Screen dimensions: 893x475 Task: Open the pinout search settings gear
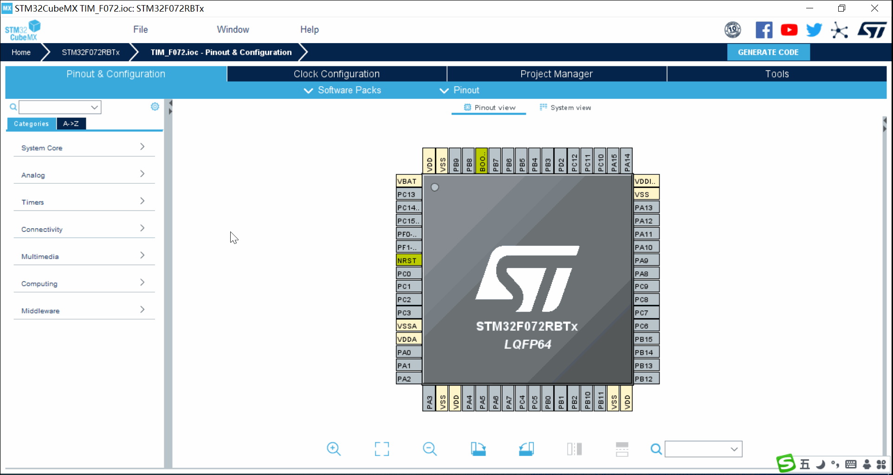155,106
